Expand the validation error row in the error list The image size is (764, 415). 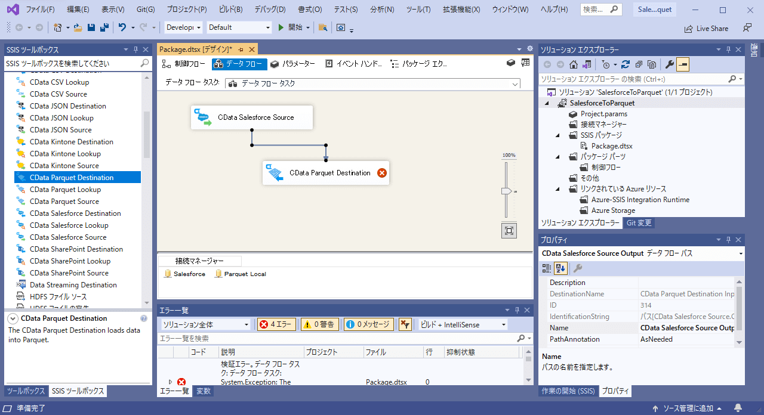pyautogui.click(x=170, y=382)
